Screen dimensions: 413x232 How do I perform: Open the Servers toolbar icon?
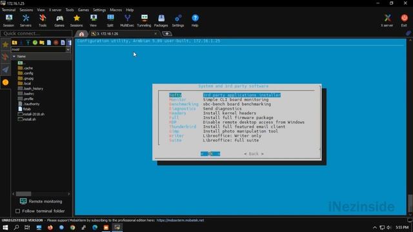[26, 21]
